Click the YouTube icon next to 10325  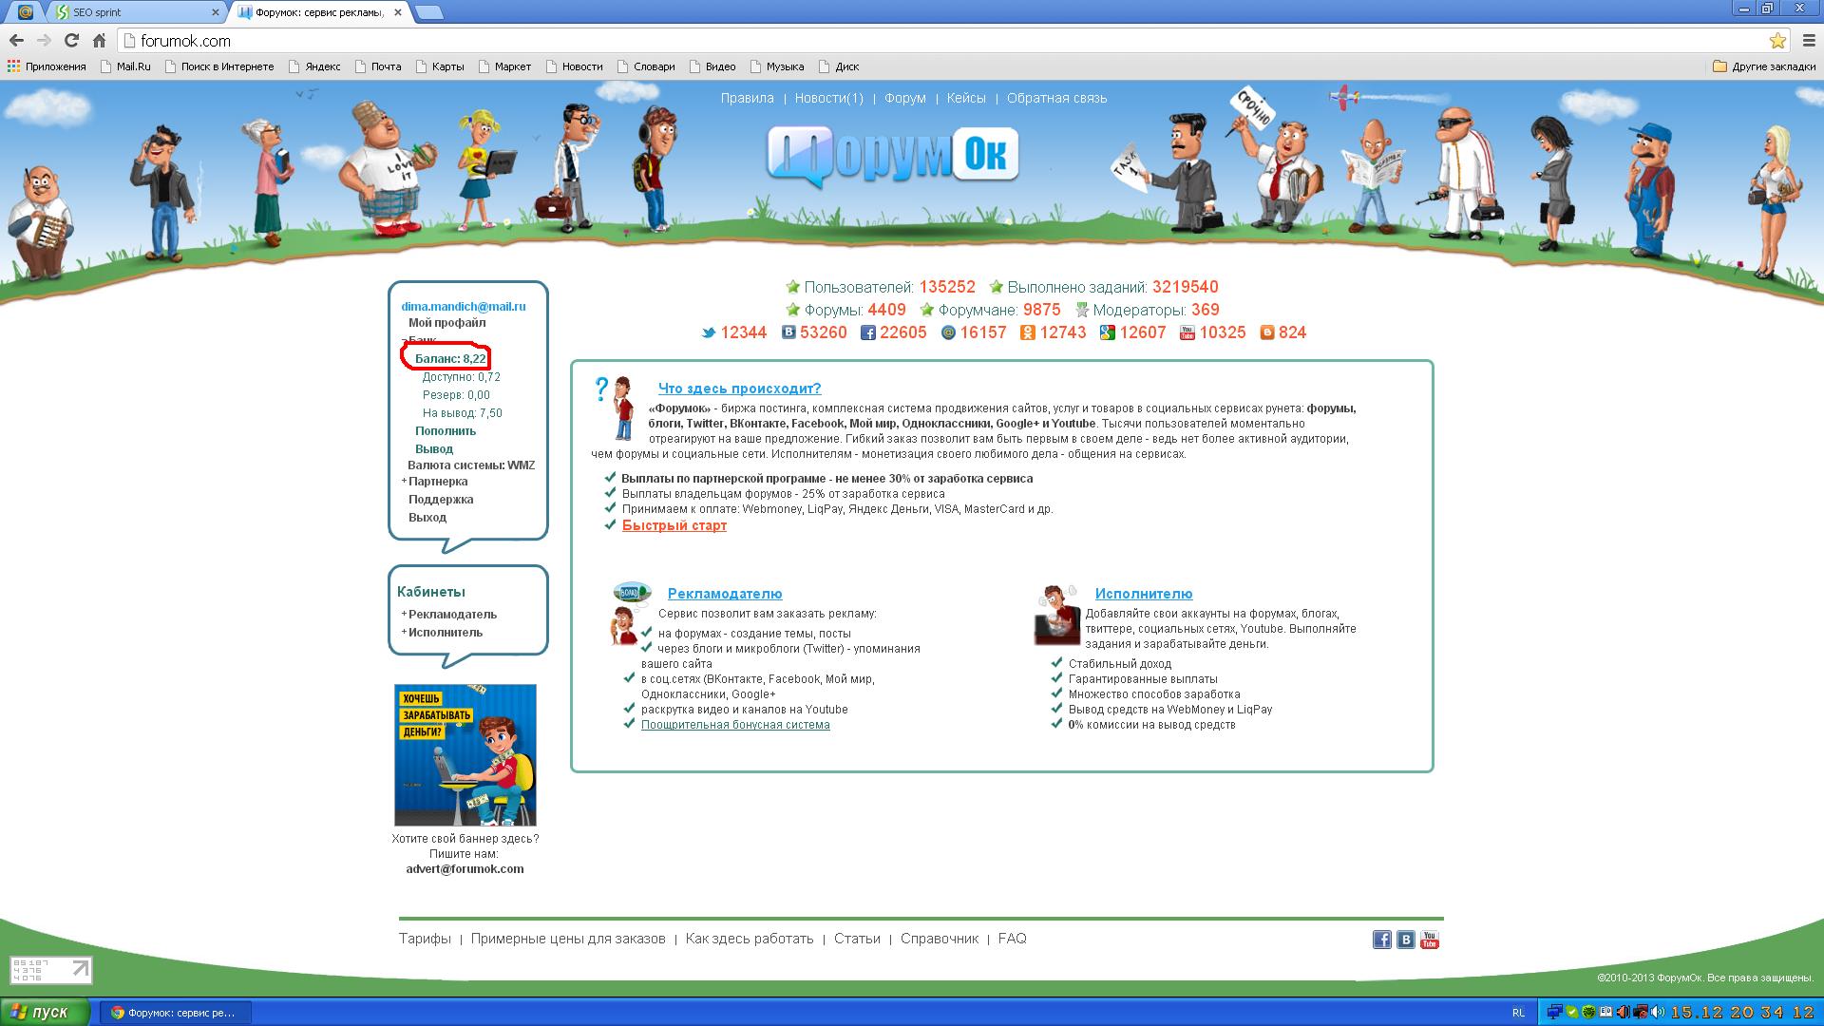tap(1187, 332)
